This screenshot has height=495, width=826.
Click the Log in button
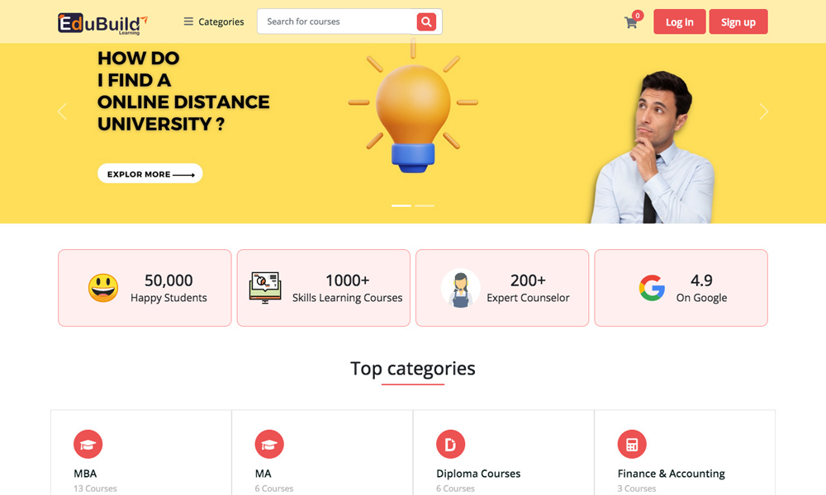pyautogui.click(x=680, y=21)
